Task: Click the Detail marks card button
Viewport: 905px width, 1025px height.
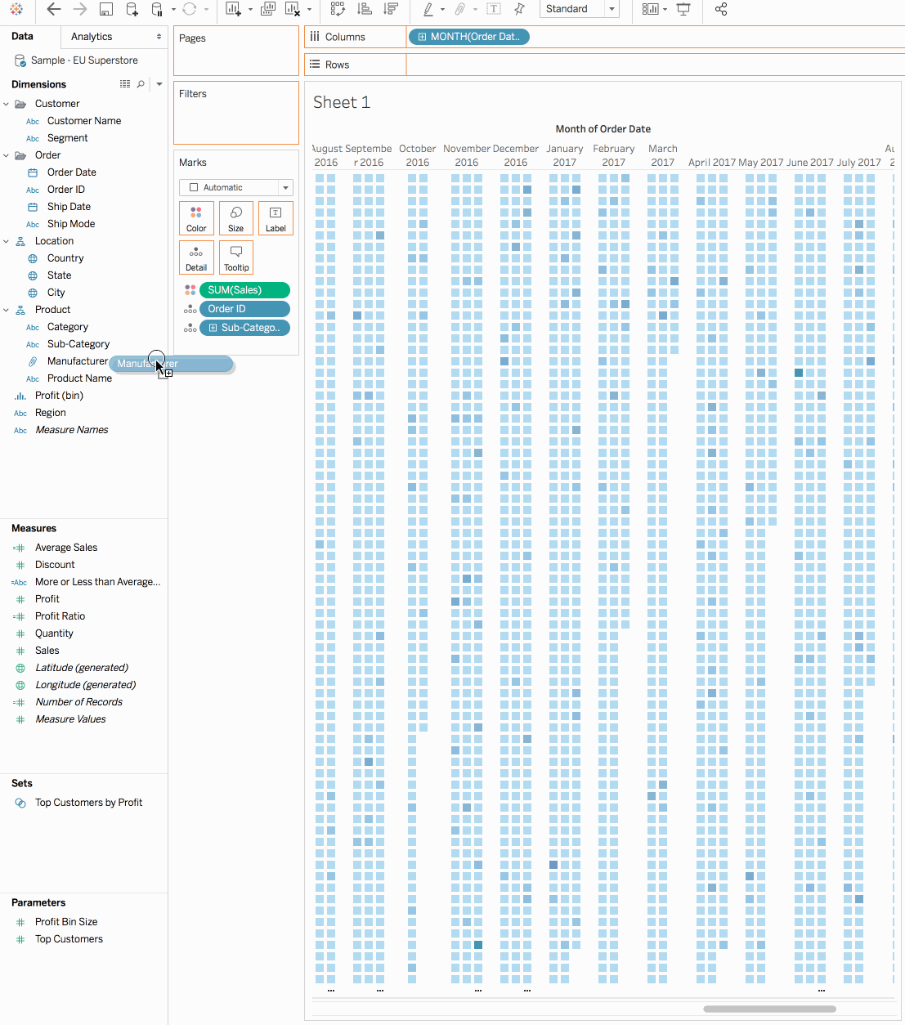Action: pyautogui.click(x=196, y=257)
